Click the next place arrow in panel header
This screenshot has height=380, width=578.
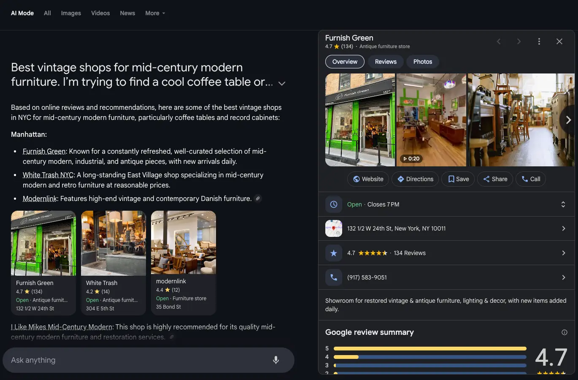coord(519,41)
